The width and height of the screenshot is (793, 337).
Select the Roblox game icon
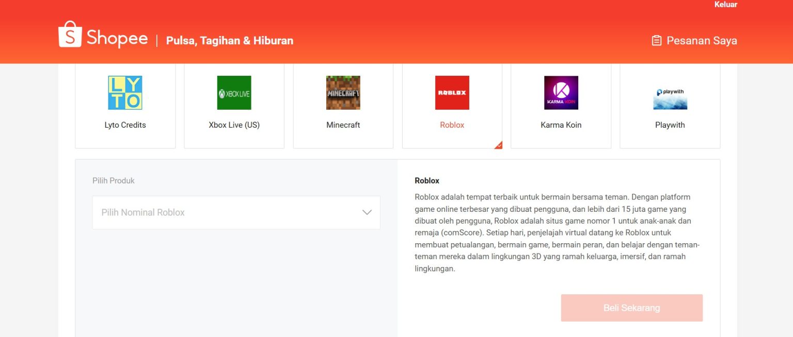click(x=452, y=93)
